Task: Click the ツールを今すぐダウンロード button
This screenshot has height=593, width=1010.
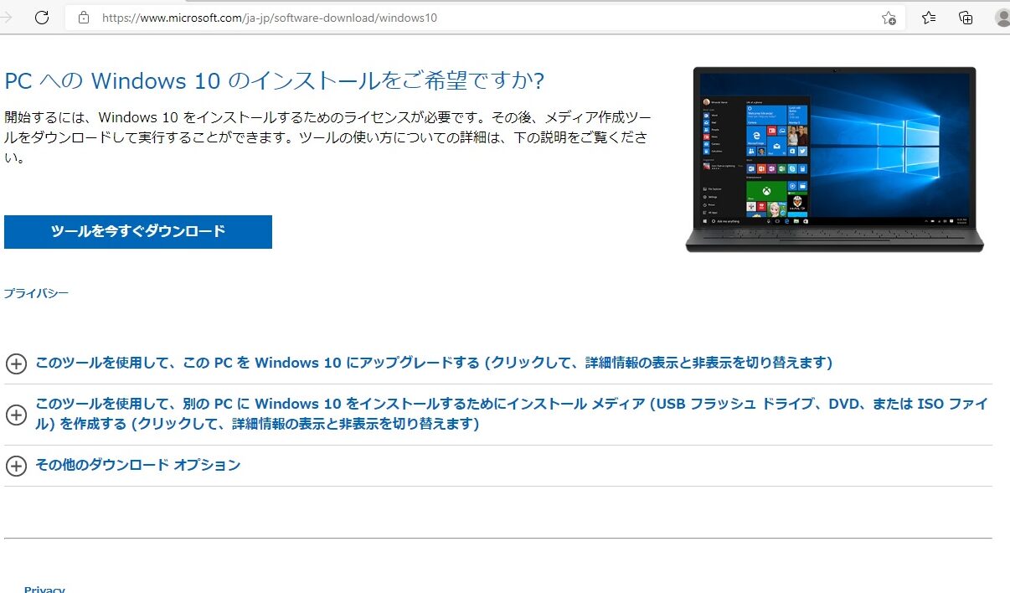Action: (138, 232)
